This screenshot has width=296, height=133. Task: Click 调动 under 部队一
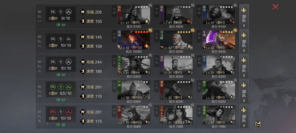pyautogui.click(x=61, y=25)
